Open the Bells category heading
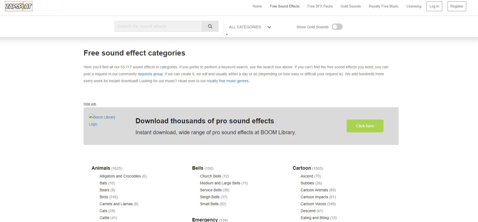The width and height of the screenshot is (478, 222). (x=198, y=168)
